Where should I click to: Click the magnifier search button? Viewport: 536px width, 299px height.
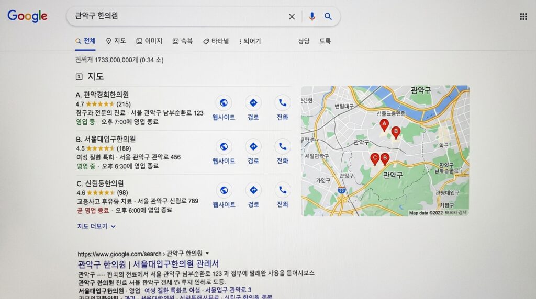328,16
